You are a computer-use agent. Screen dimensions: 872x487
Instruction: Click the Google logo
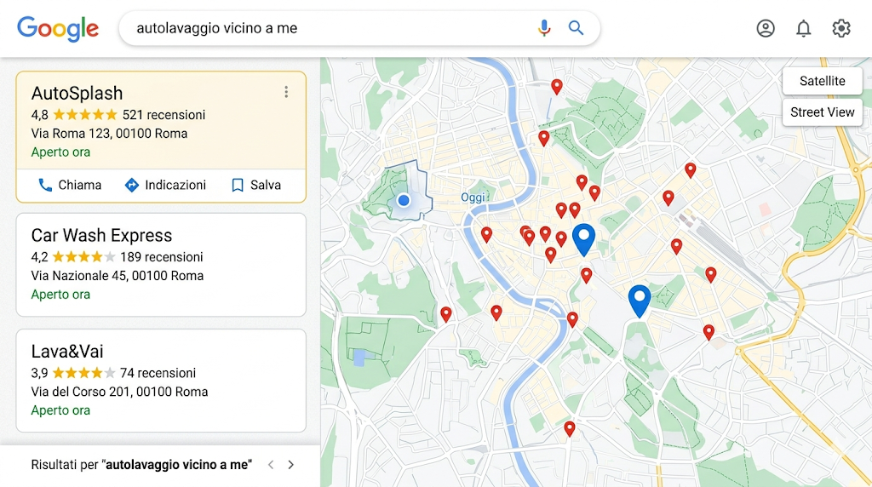tap(58, 28)
